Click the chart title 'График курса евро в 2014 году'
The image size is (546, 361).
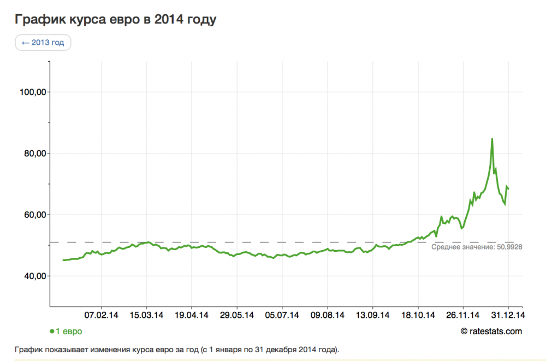tap(116, 19)
